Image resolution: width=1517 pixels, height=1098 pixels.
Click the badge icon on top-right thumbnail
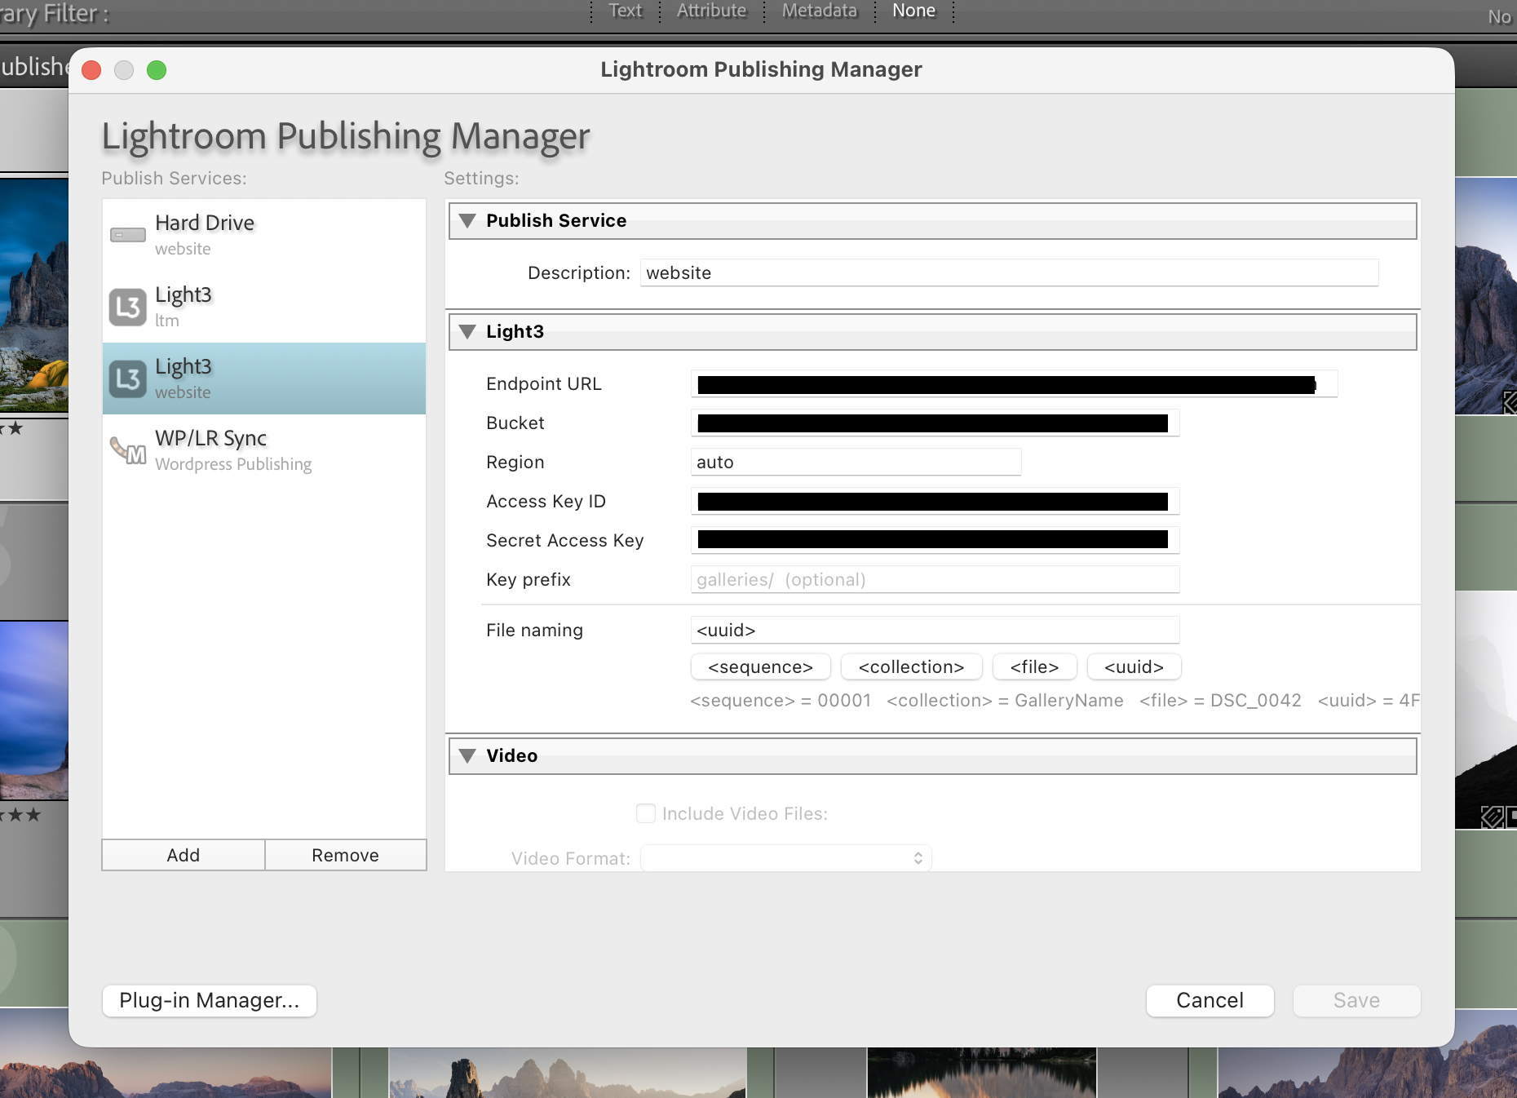click(1507, 401)
